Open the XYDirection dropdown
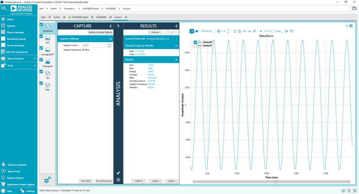 (x=206, y=31)
